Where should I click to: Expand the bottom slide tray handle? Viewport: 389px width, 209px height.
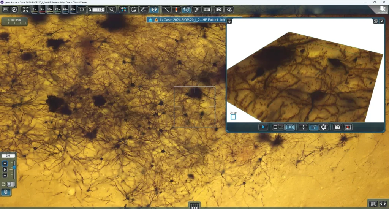point(194,206)
